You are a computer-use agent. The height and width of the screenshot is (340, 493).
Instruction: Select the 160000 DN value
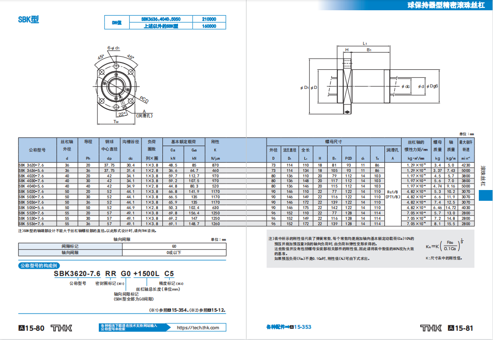(x=209, y=26)
